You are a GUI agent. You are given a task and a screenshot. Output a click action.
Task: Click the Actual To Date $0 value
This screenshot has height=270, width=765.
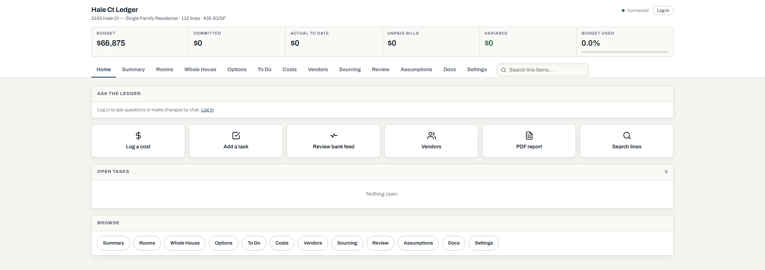295,43
